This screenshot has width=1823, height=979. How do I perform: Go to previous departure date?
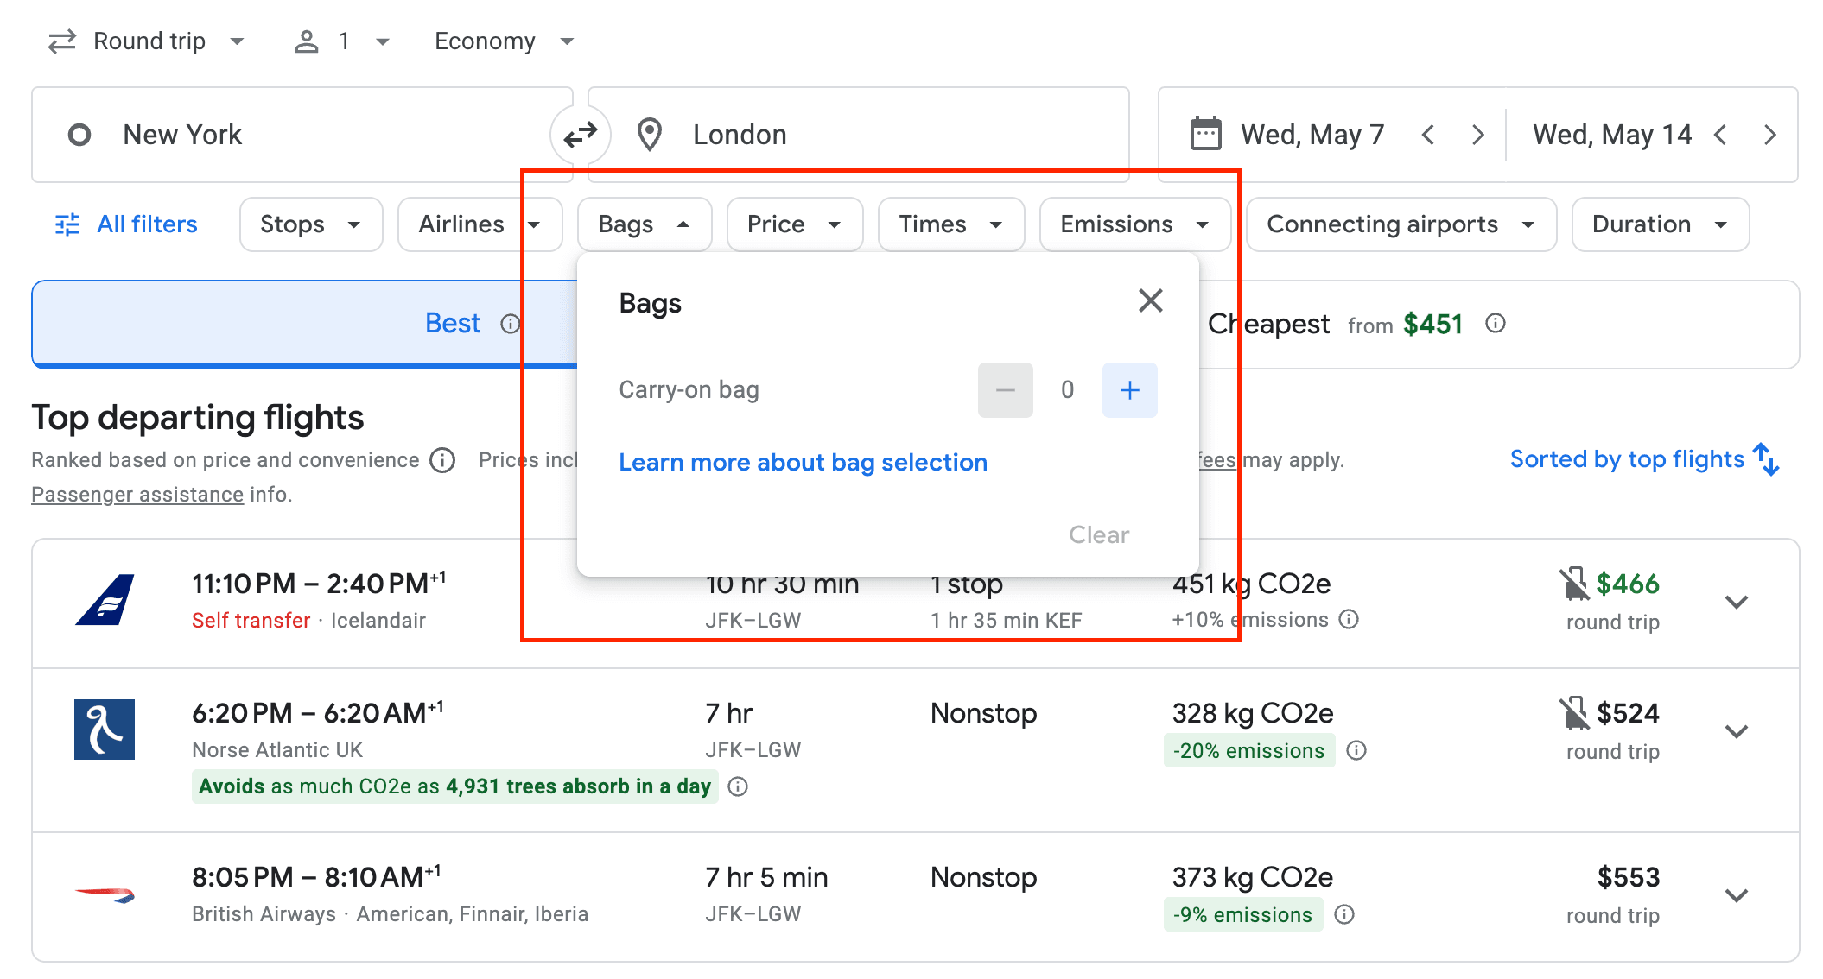click(x=1428, y=135)
